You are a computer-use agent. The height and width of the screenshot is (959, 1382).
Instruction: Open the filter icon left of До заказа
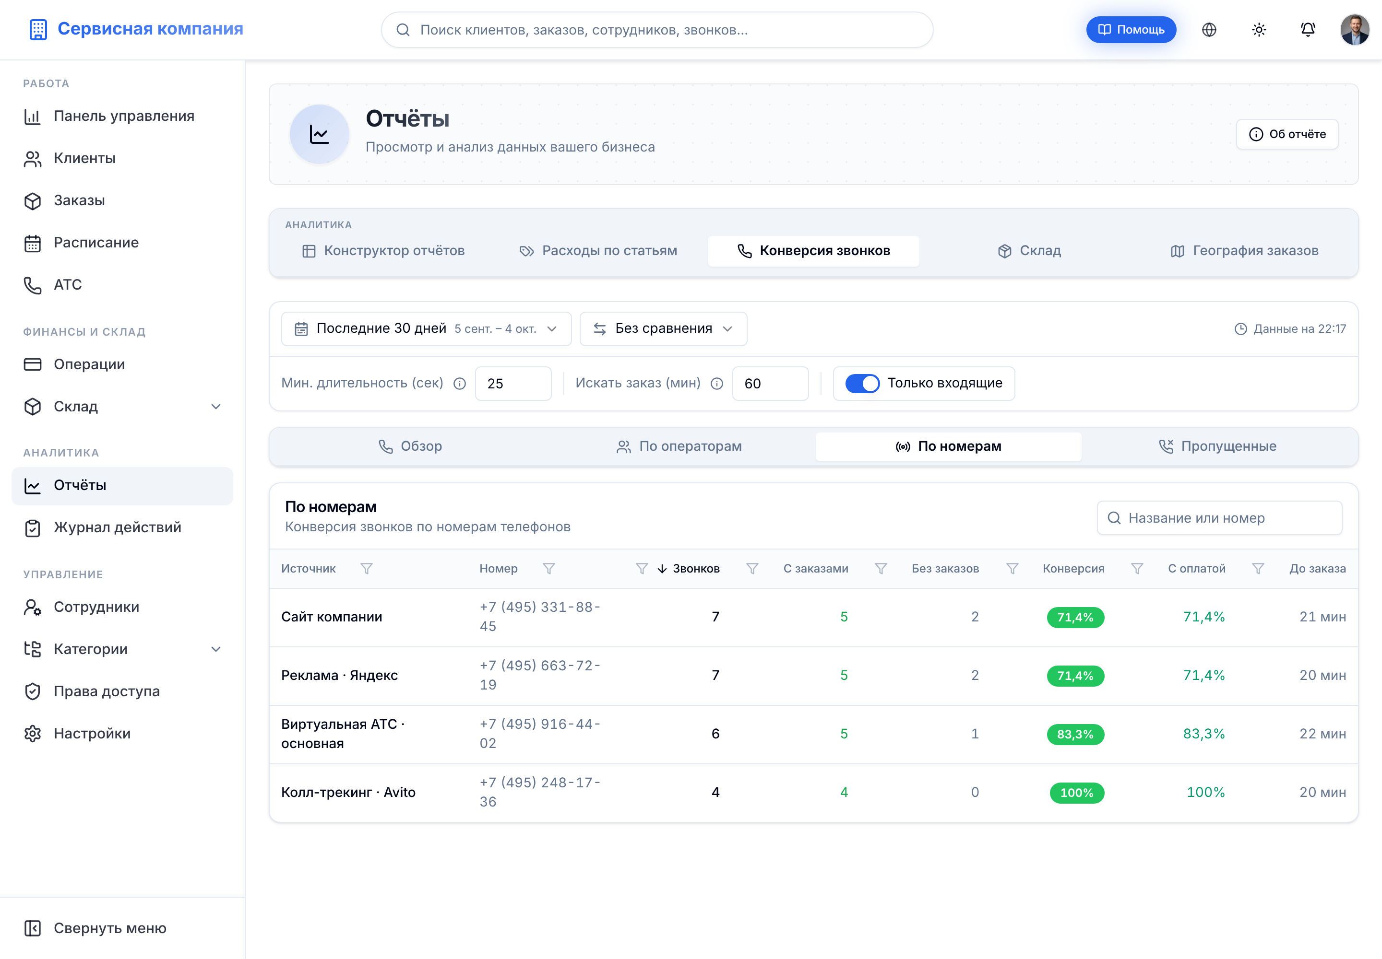1258,568
